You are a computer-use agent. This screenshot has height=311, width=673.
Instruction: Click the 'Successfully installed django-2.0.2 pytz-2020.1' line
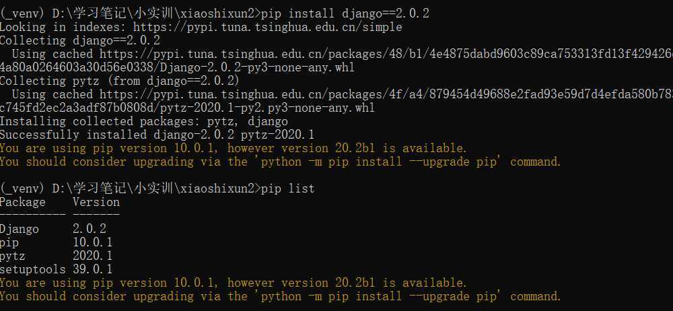point(157,135)
